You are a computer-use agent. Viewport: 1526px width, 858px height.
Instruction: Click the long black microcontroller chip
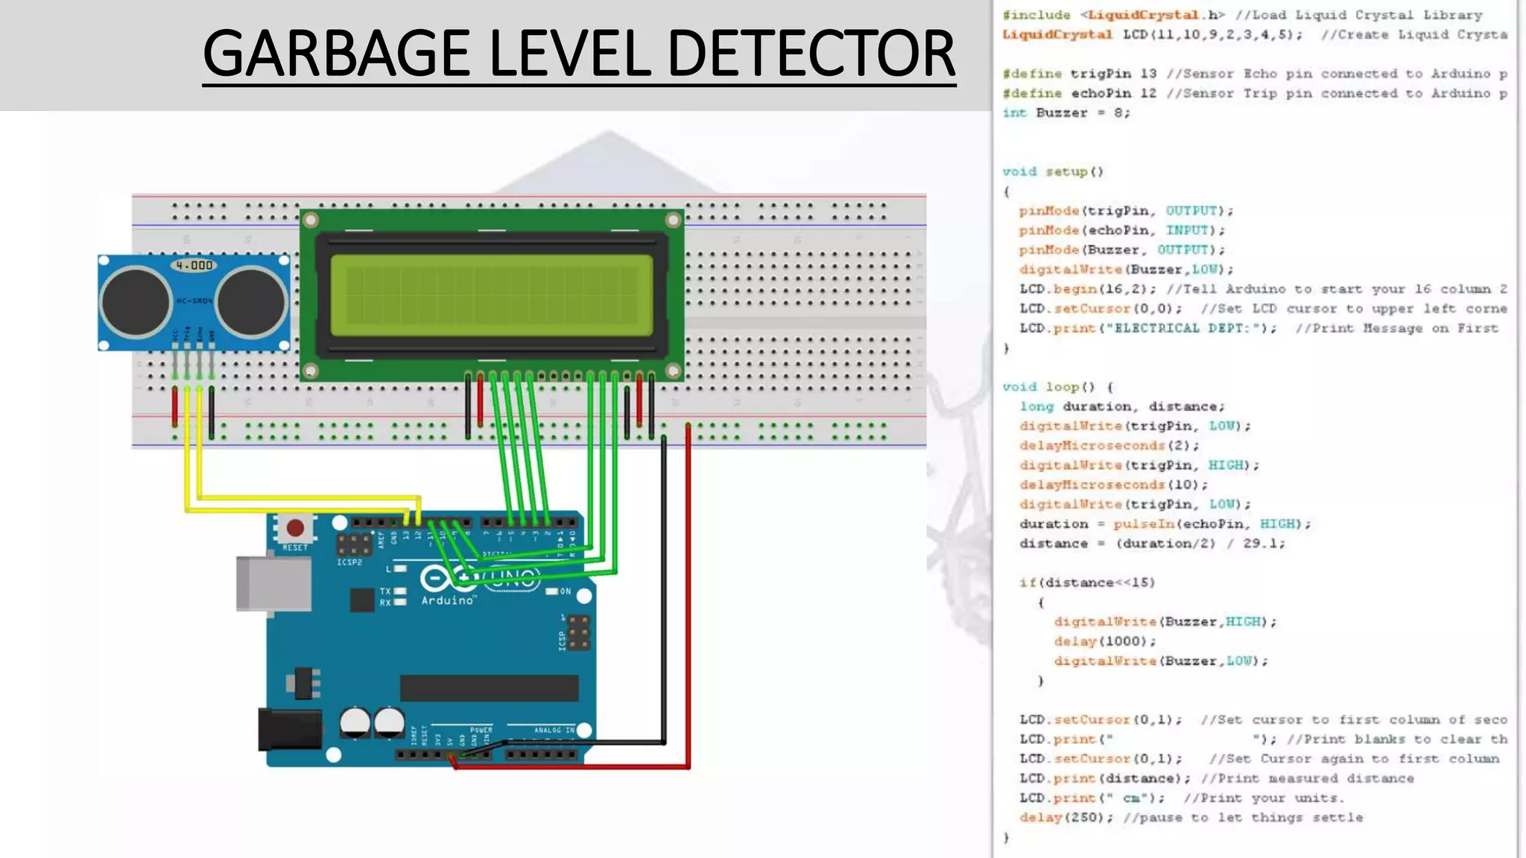(x=489, y=688)
